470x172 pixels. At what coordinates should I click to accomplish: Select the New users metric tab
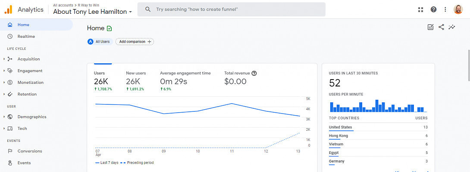pos(136,81)
